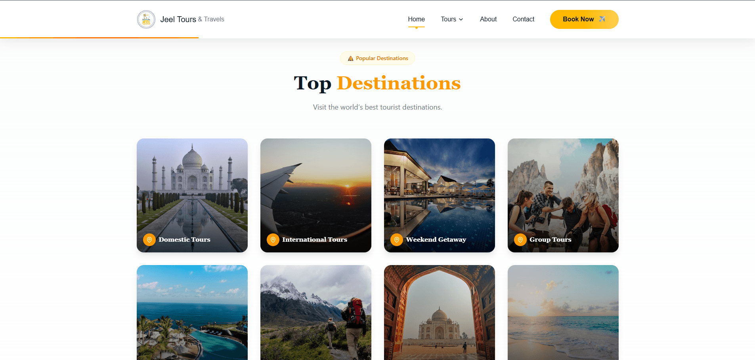Go to the About page
Image resolution: width=755 pixels, height=360 pixels.
click(488, 19)
